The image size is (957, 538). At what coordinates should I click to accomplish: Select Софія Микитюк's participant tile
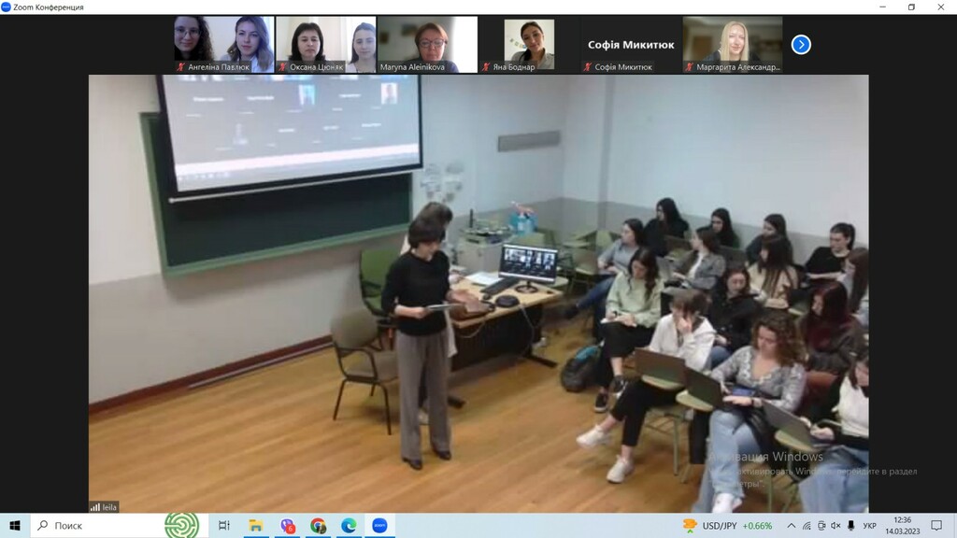click(x=631, y=44)
